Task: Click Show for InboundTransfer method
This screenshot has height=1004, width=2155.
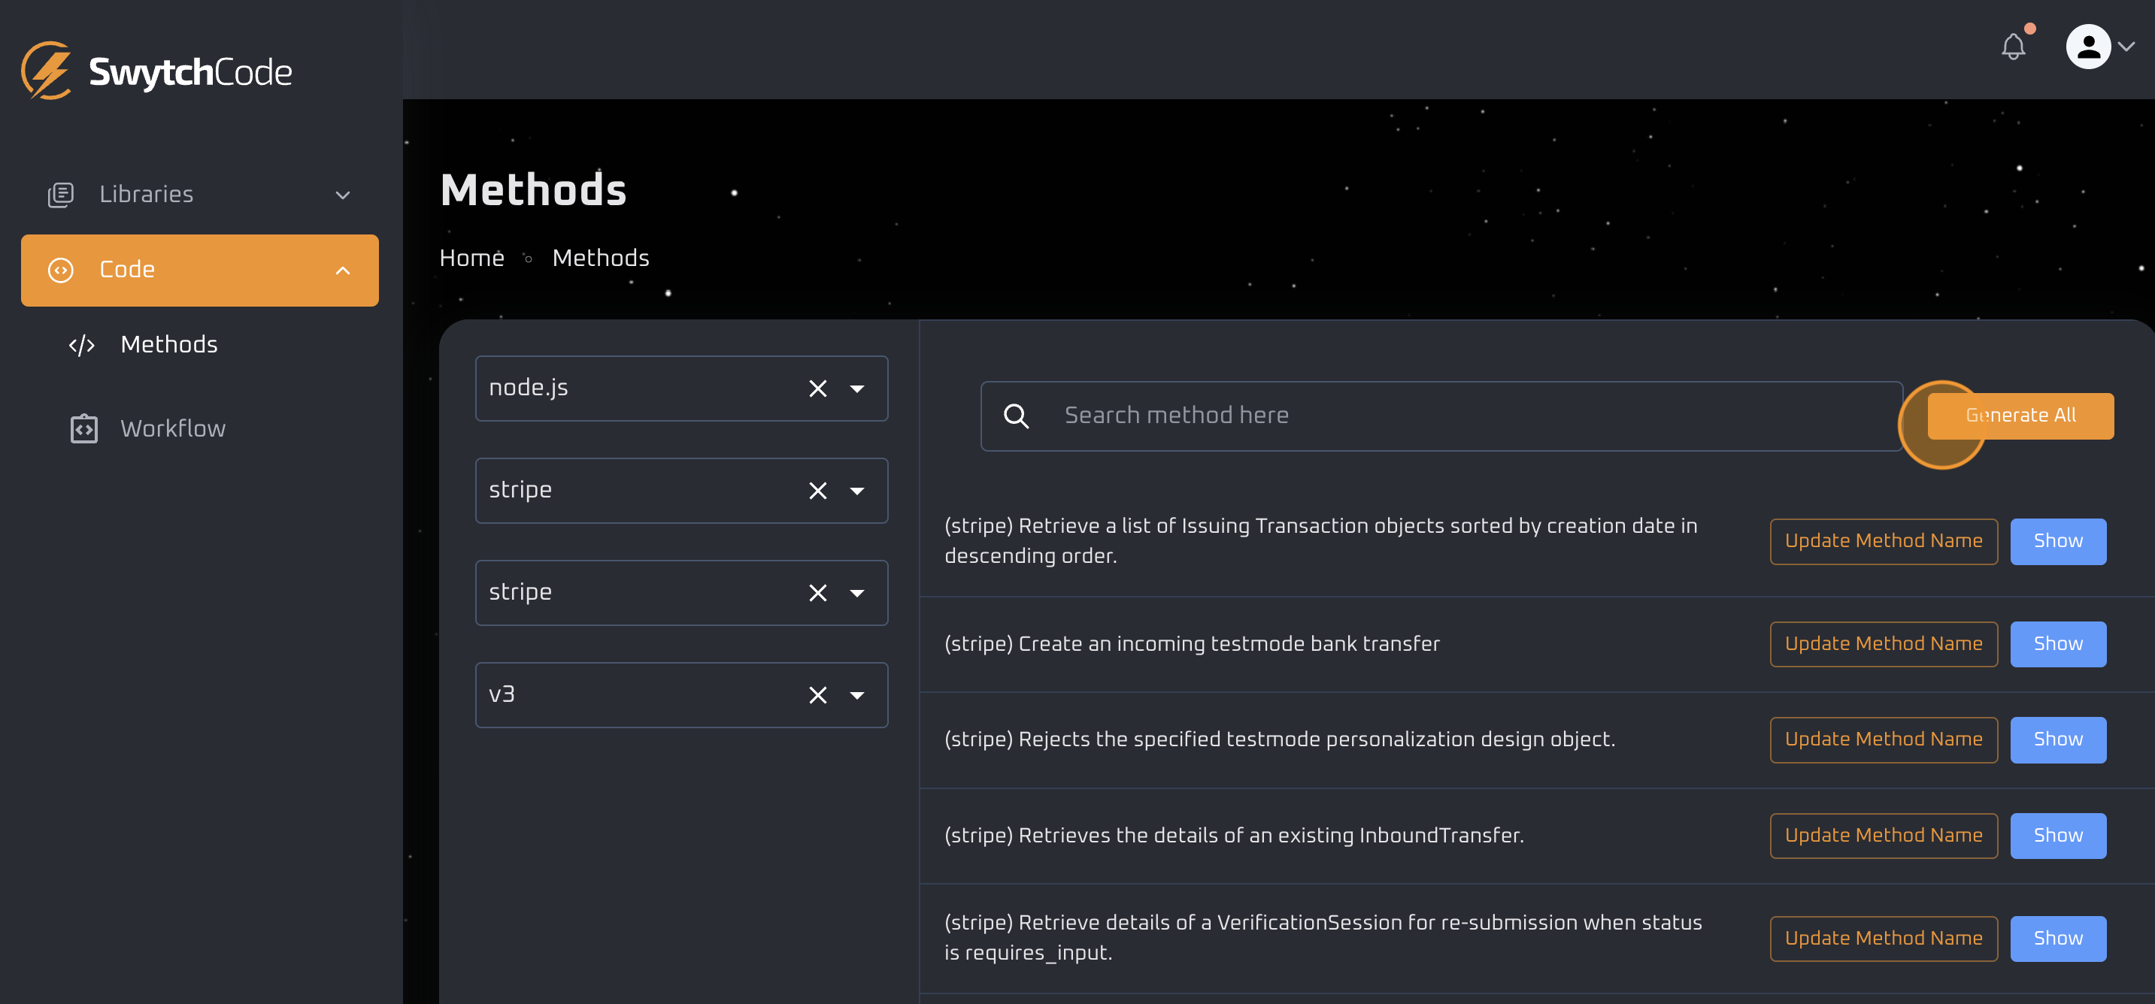Action: (x=2057, y=835)
